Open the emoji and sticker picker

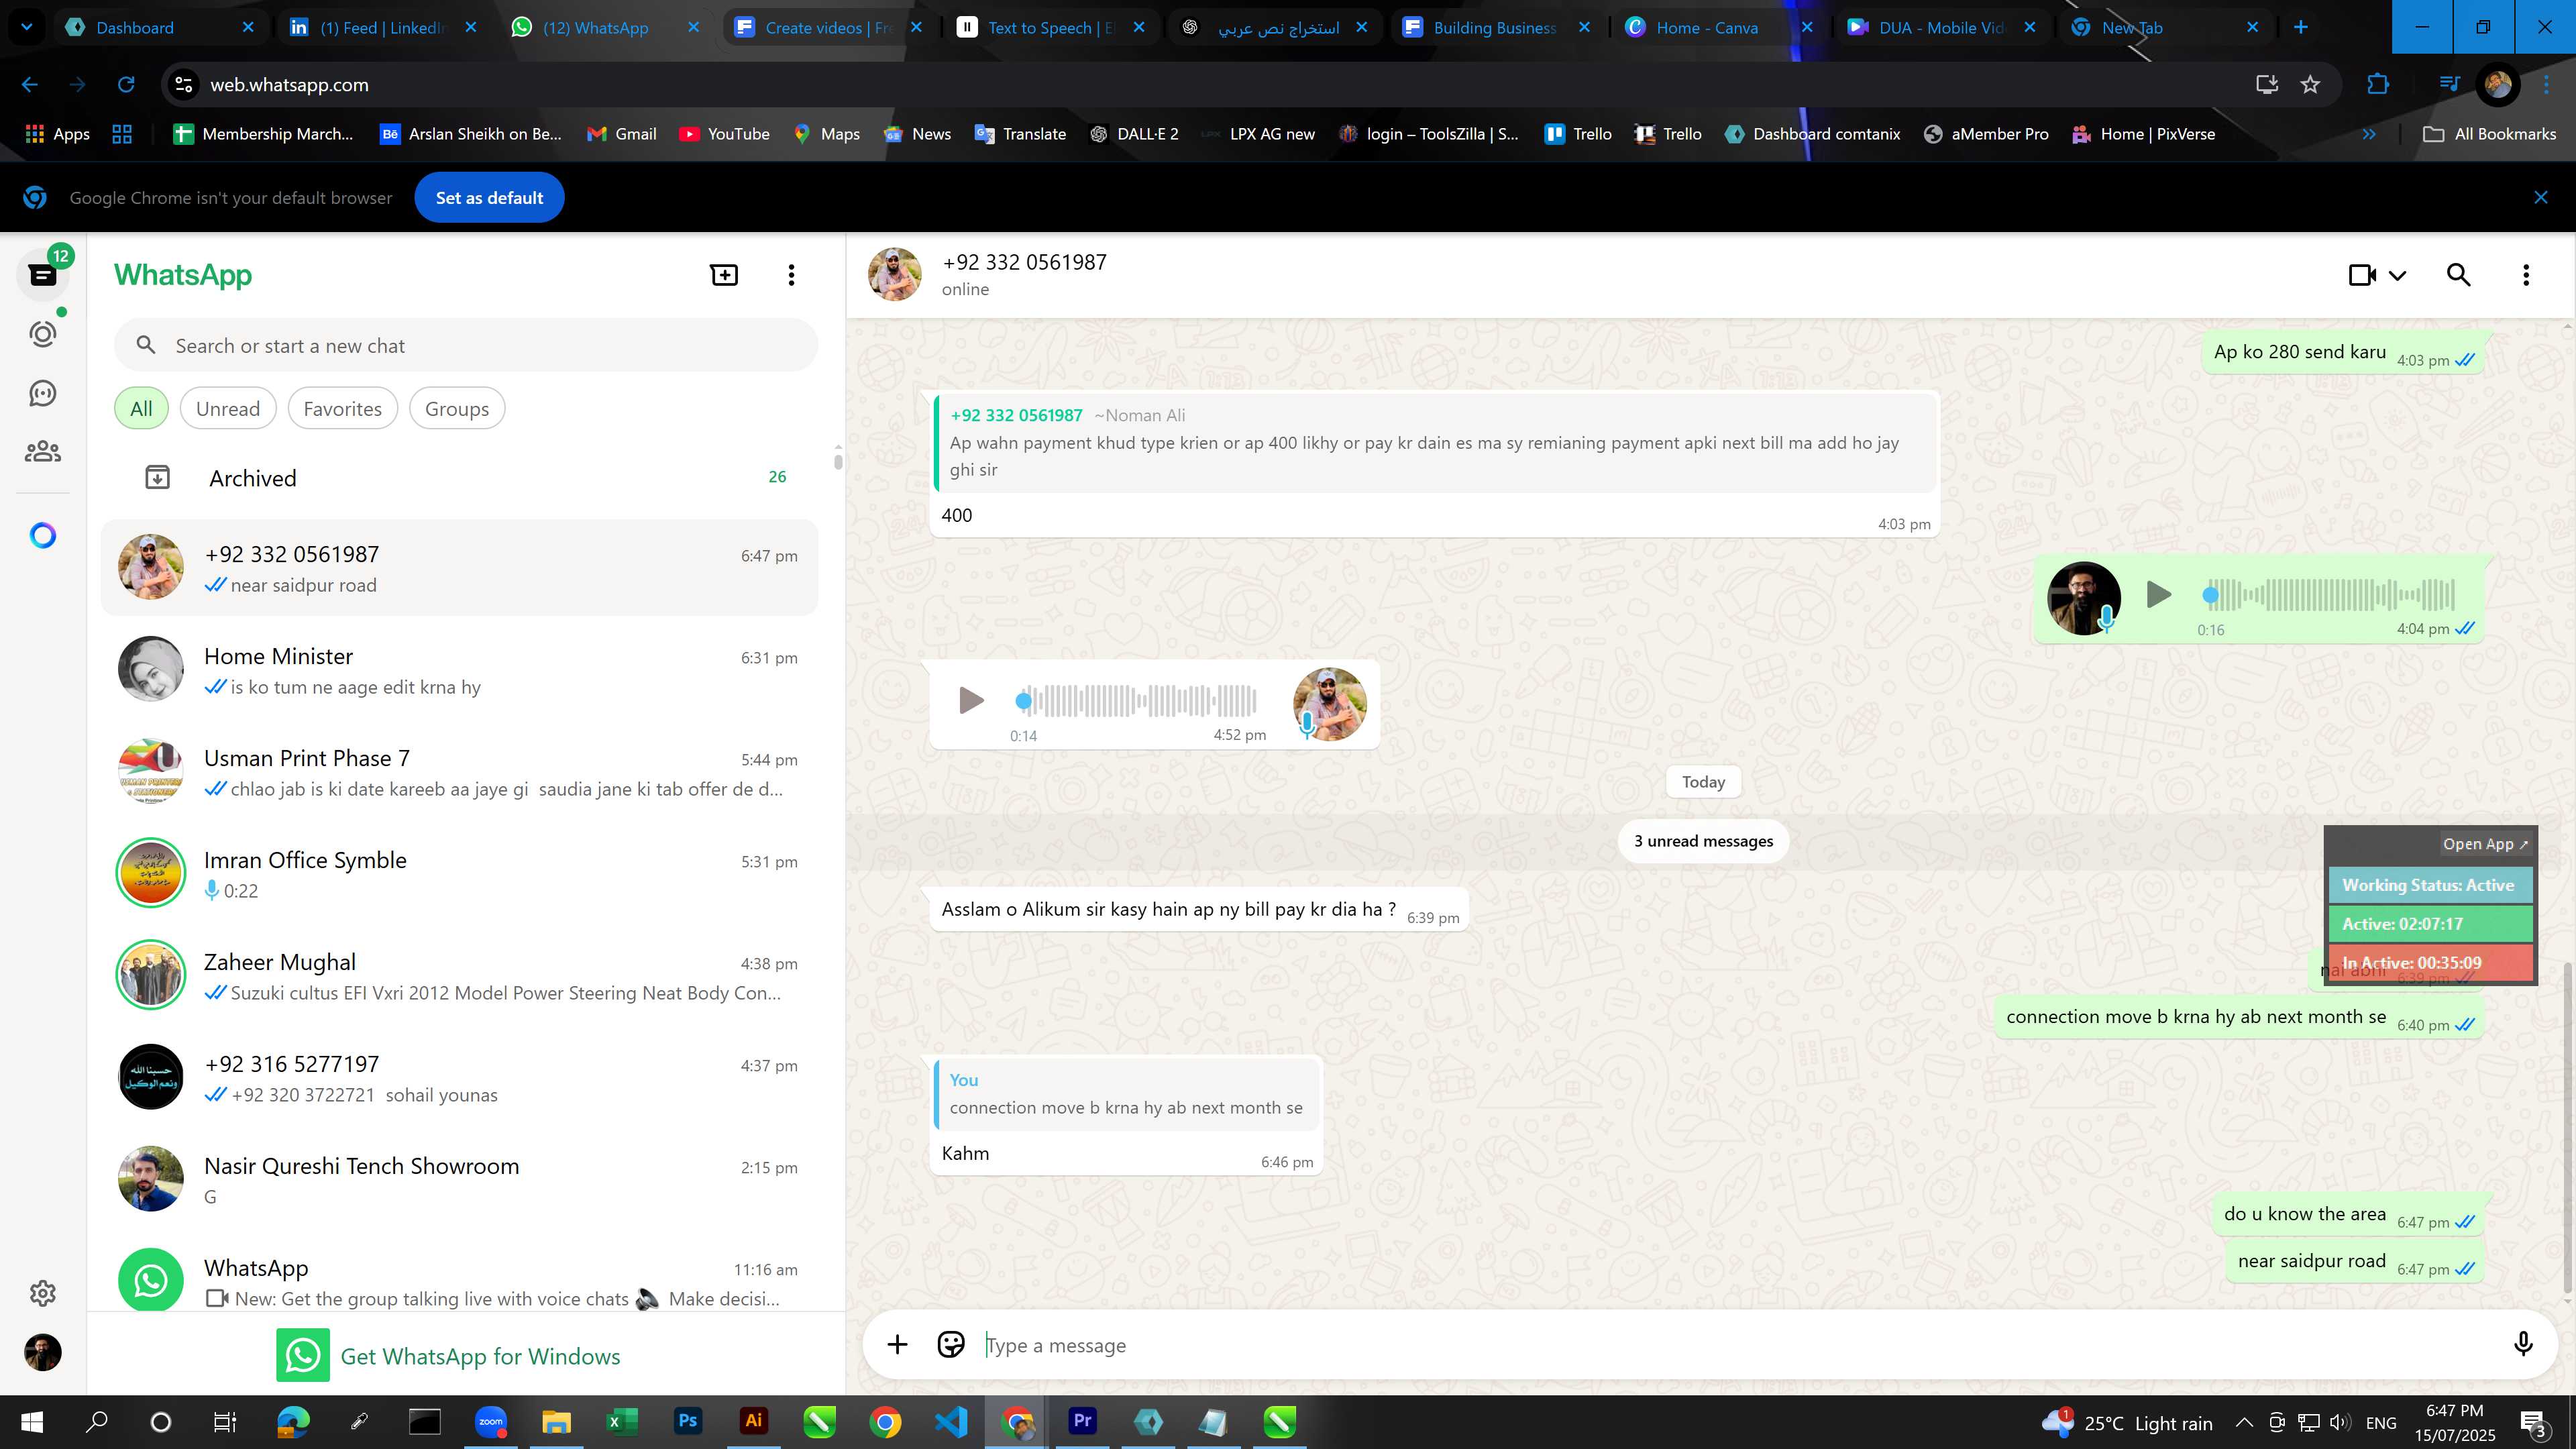tap(950, 1345)
